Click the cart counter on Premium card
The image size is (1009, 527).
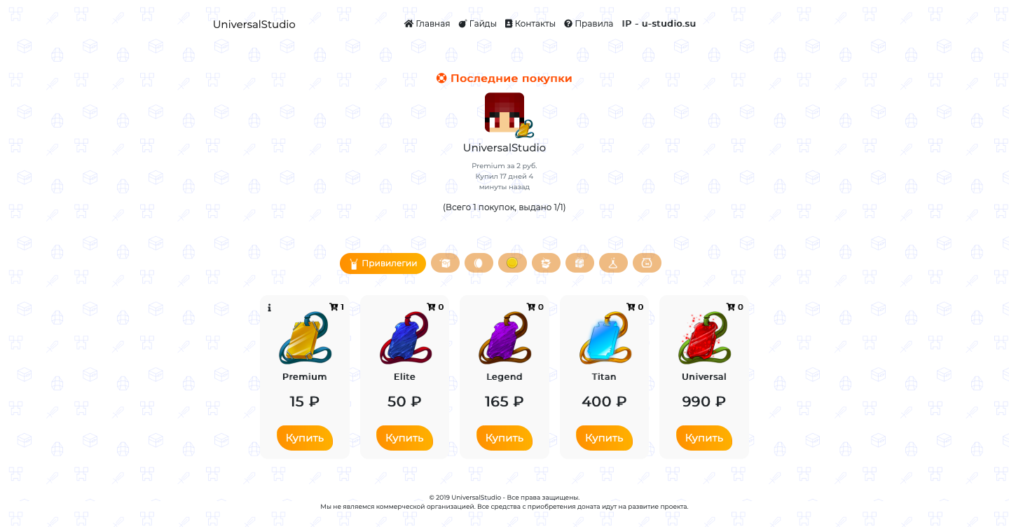[x=336, y=307]
